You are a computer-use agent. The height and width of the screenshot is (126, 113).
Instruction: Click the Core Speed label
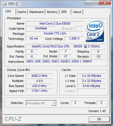pos(16,76)
